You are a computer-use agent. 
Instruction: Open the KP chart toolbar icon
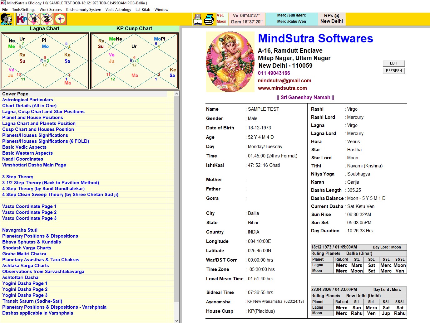click(22, 19)
